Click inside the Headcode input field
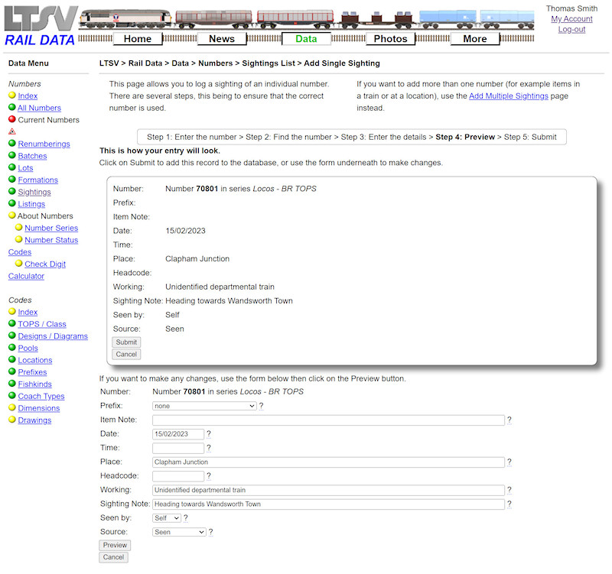Viewport: 612px width, 574px height. click(x=179, y=475)
